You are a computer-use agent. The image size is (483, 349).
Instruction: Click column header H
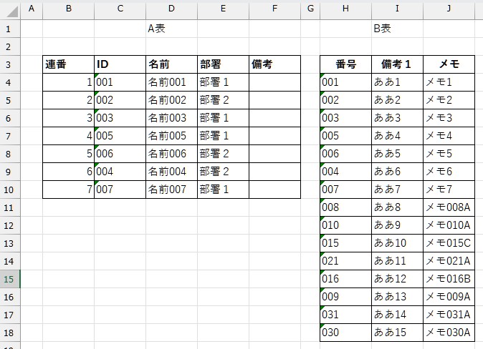coord(345,9)
